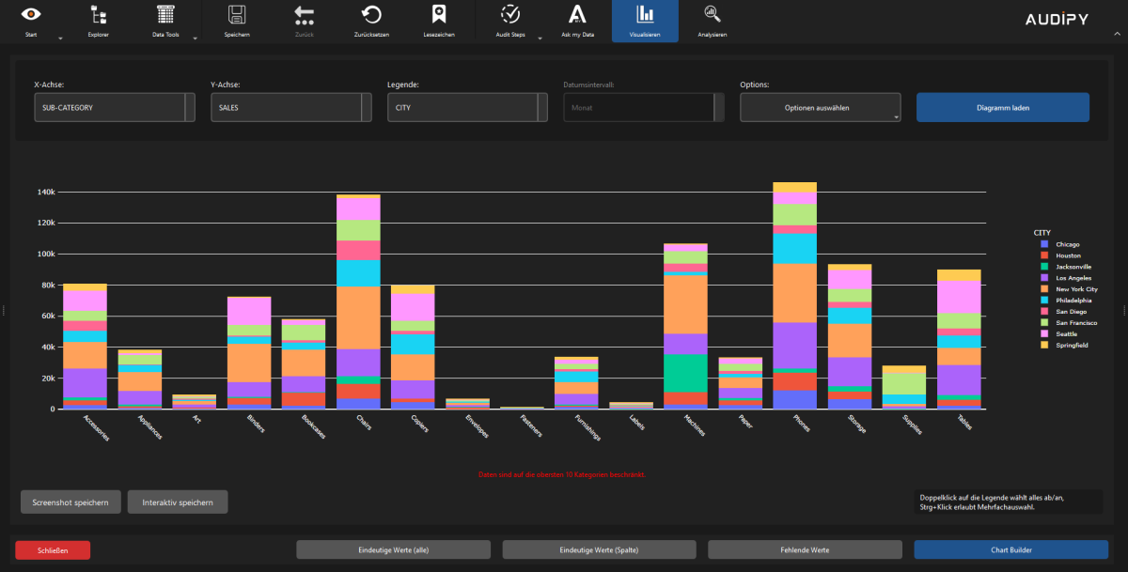Viewport: 1128px width, 572px height.
Task: Click the Start eye icon
Action: [32, 14]
